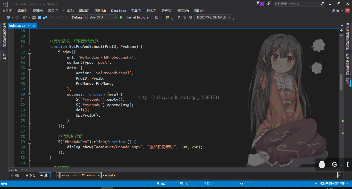Open the 属性 side panel tab

(347, 81)
